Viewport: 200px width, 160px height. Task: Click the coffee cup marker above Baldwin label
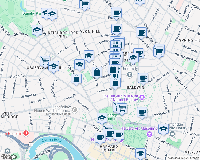click(143, 79)
